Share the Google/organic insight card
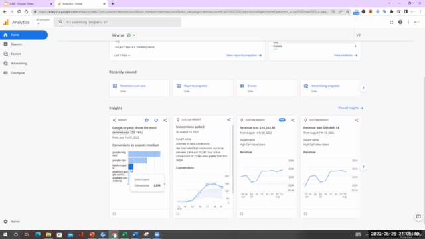The width and height of the screenshot is (425, 239). pyautogui.click(x=165, y=120)
